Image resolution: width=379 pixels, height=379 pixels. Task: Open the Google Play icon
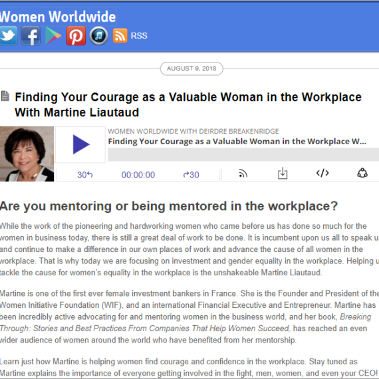pos(53,36)
